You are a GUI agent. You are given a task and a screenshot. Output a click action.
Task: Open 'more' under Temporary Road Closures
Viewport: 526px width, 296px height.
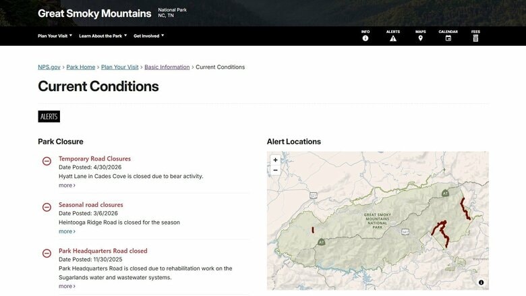click(67, 185)
